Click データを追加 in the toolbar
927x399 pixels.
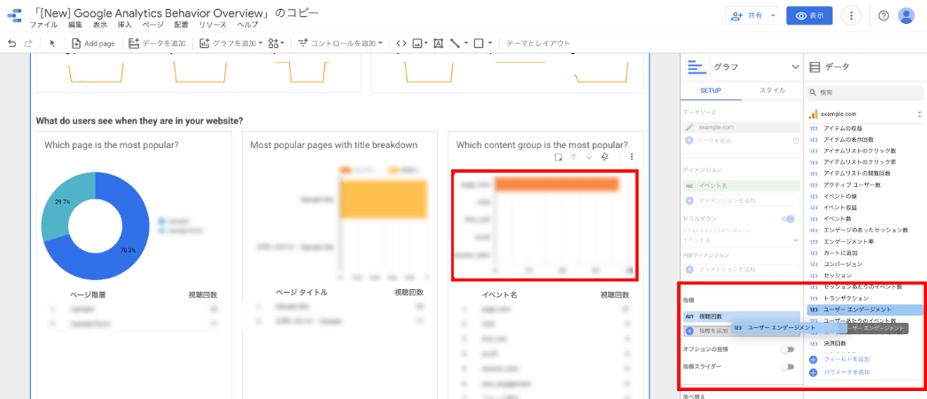pyautogui.click(x=157, y=43)
